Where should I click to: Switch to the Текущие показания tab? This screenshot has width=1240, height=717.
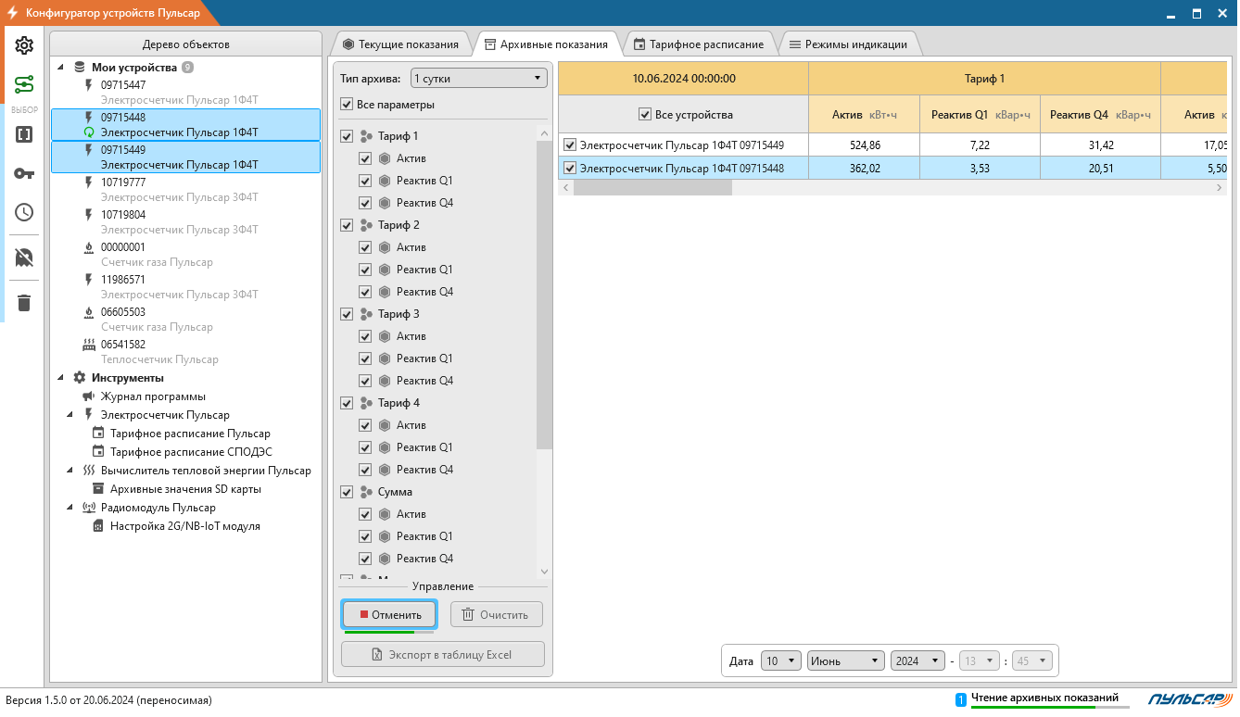[x=400, y=44]
